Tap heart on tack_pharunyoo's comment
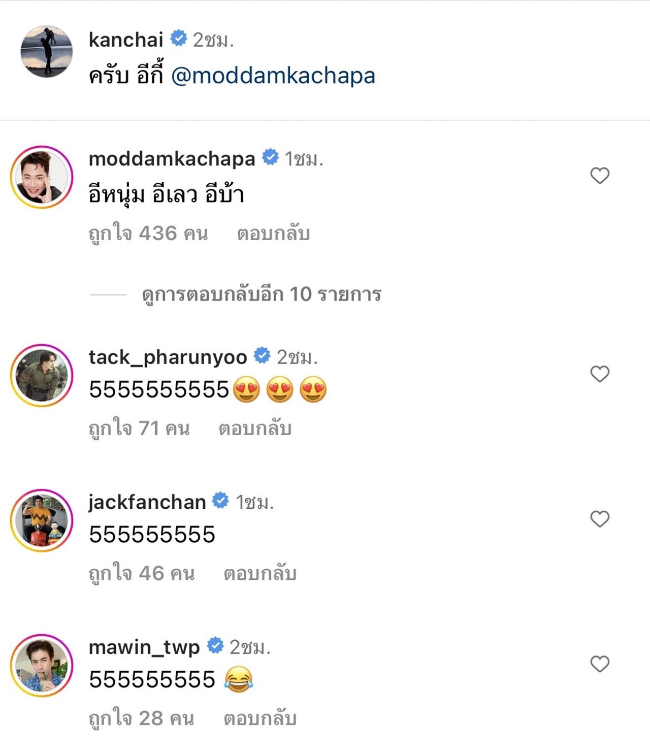Screen dimensions: 650x754 pyautogui.click(x=600, y=374)
